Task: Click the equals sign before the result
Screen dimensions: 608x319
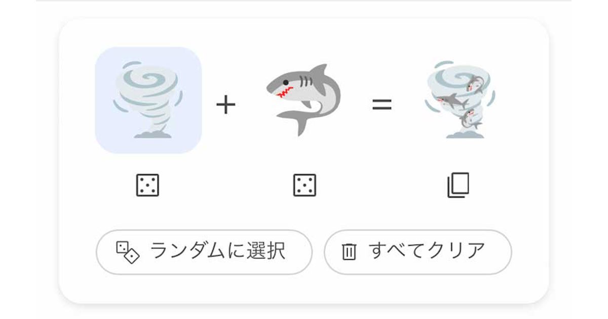Action: point(382,104)
